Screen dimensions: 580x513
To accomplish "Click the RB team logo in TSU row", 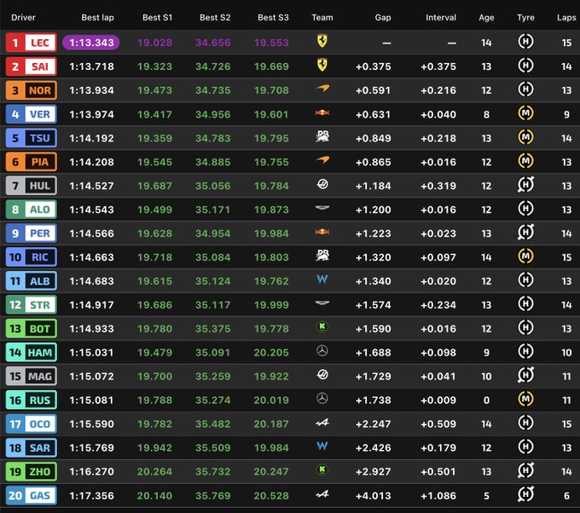I will tap(322, 136).
